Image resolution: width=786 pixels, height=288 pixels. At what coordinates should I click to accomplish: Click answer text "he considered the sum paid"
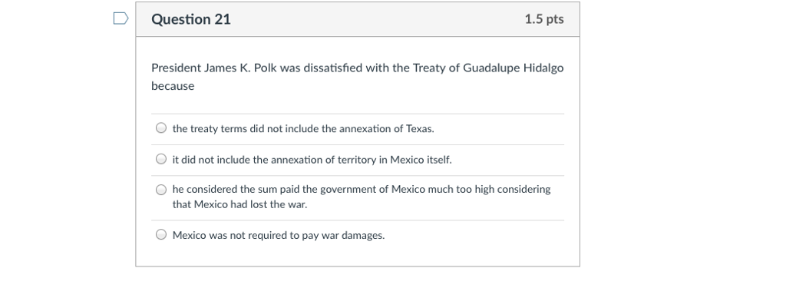[x=232, y=190]
